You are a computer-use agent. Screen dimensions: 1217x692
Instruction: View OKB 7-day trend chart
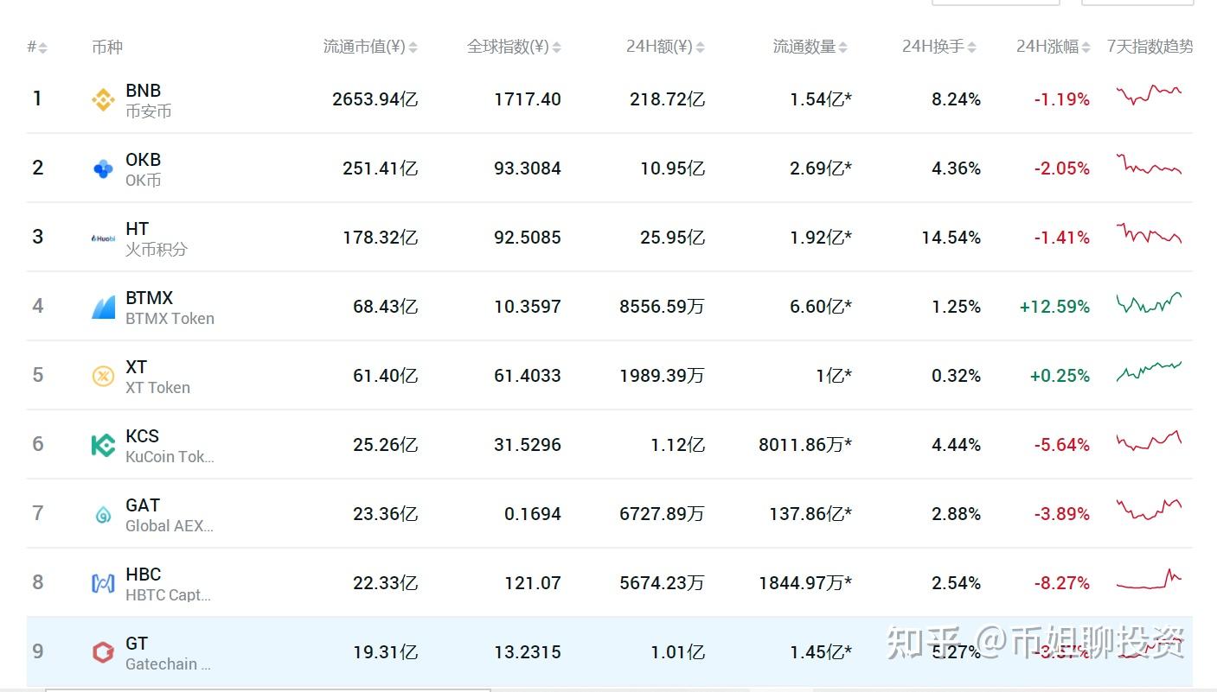[x=1149, y=163]
